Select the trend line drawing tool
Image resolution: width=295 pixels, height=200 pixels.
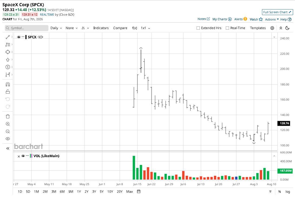pyautogui.click(x=8, y=37)
